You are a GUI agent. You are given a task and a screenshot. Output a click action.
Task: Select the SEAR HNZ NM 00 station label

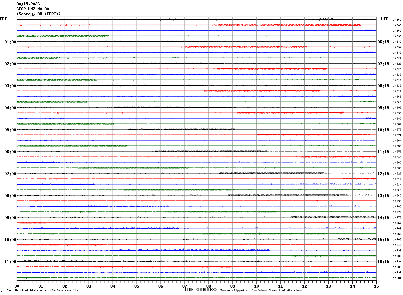pos(33,9)
